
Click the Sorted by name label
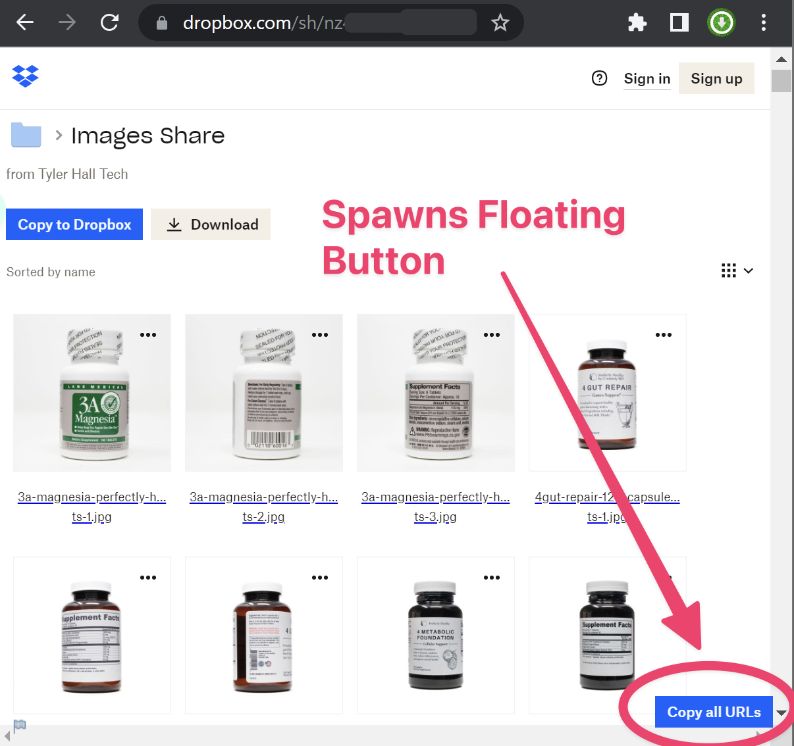(51, 272)
